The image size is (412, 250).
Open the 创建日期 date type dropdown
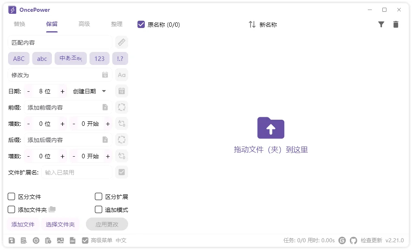(x=89, y=91)
